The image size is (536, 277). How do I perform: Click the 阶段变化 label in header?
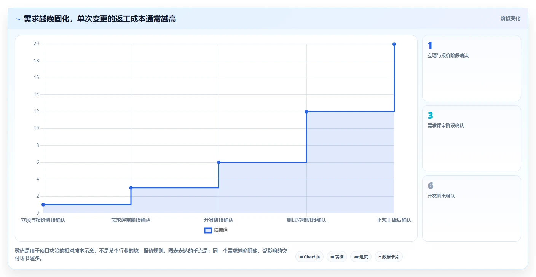510,18
